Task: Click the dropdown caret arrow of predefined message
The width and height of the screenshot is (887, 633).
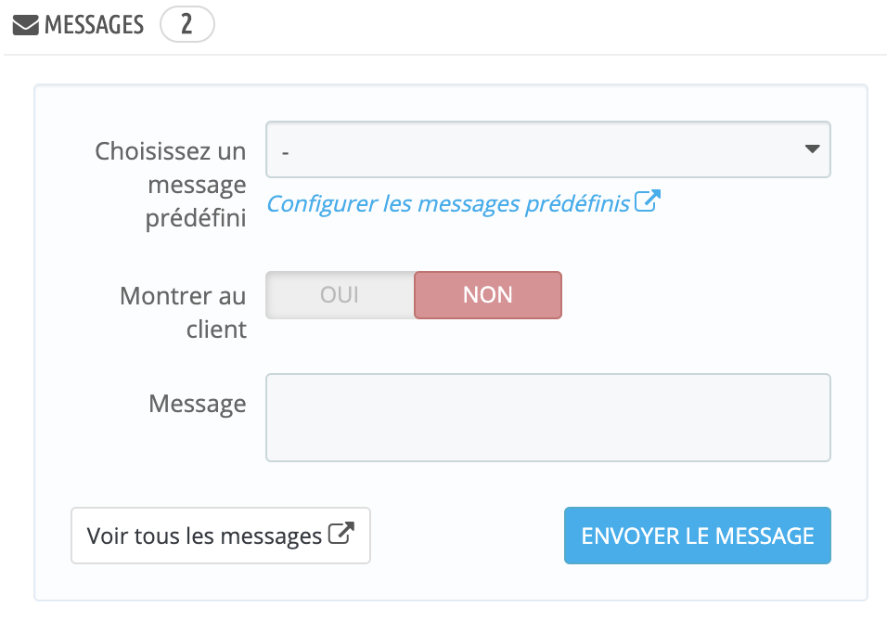Action: coord(813,149)
